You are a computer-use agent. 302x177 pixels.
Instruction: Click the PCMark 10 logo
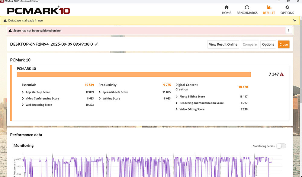(x=39, y=11)
